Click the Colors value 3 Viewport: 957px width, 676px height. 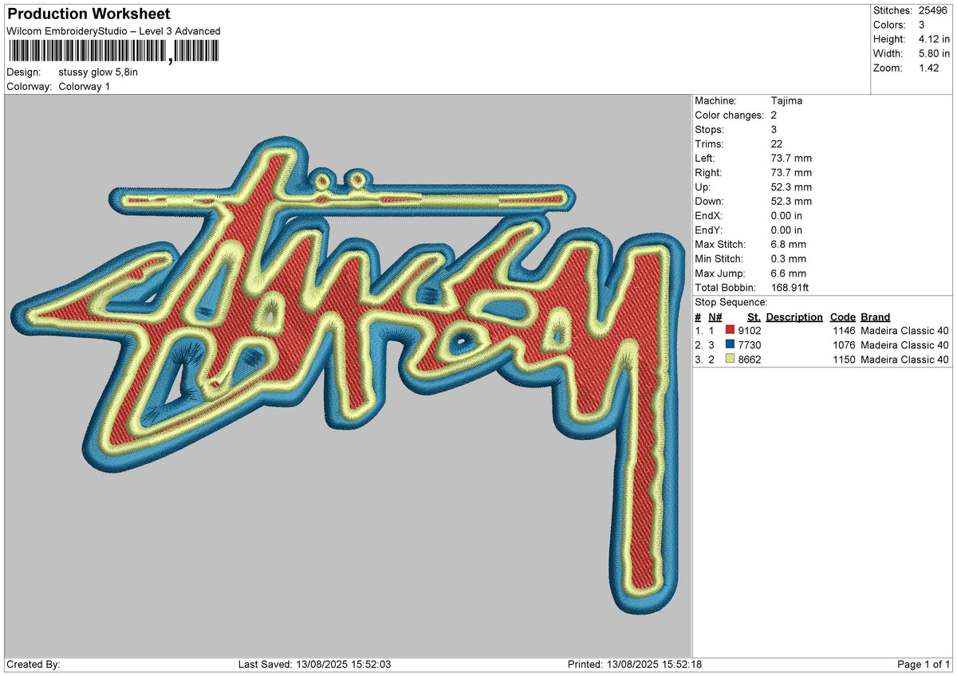click(x=922, y=25)
